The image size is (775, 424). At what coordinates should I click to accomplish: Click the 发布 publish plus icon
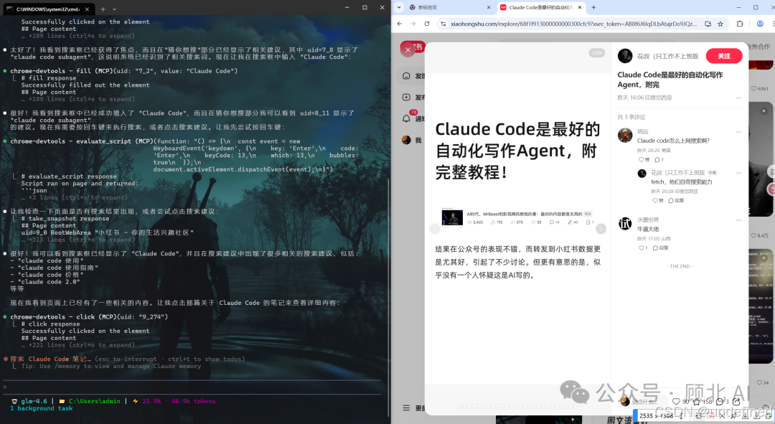pyautogui.click(x=406, y=97)
